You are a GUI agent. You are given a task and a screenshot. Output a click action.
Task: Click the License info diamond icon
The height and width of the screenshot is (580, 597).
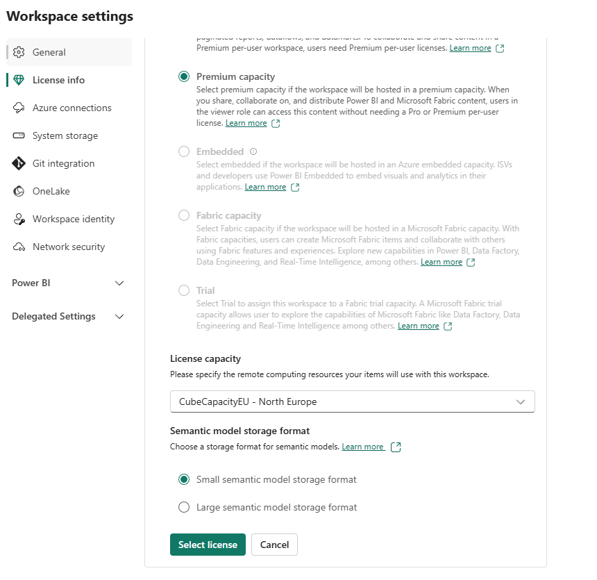(19, 80)
